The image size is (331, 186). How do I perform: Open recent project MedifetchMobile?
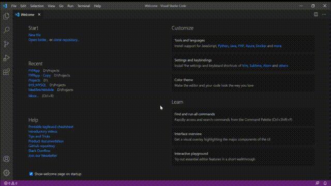(x=41, y=90)
